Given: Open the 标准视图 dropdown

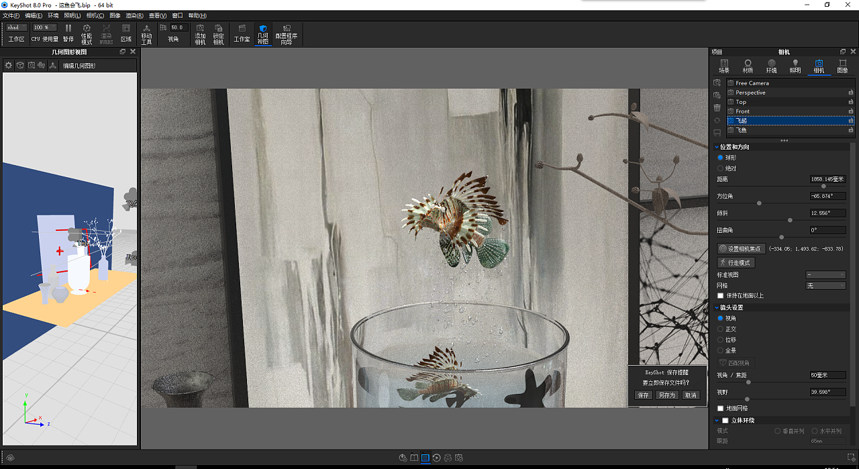Looking at the screenshot, I should (825, 274).
